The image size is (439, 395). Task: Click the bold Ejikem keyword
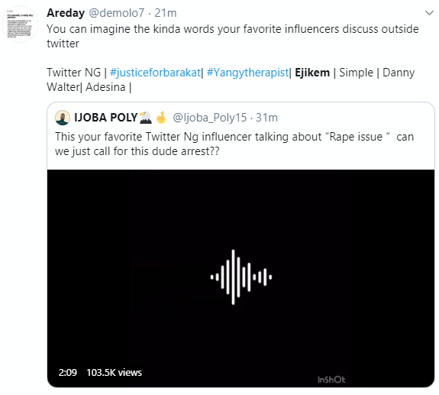pos(312,73)
